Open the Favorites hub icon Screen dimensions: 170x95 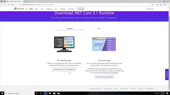click(x=158, y=5)
